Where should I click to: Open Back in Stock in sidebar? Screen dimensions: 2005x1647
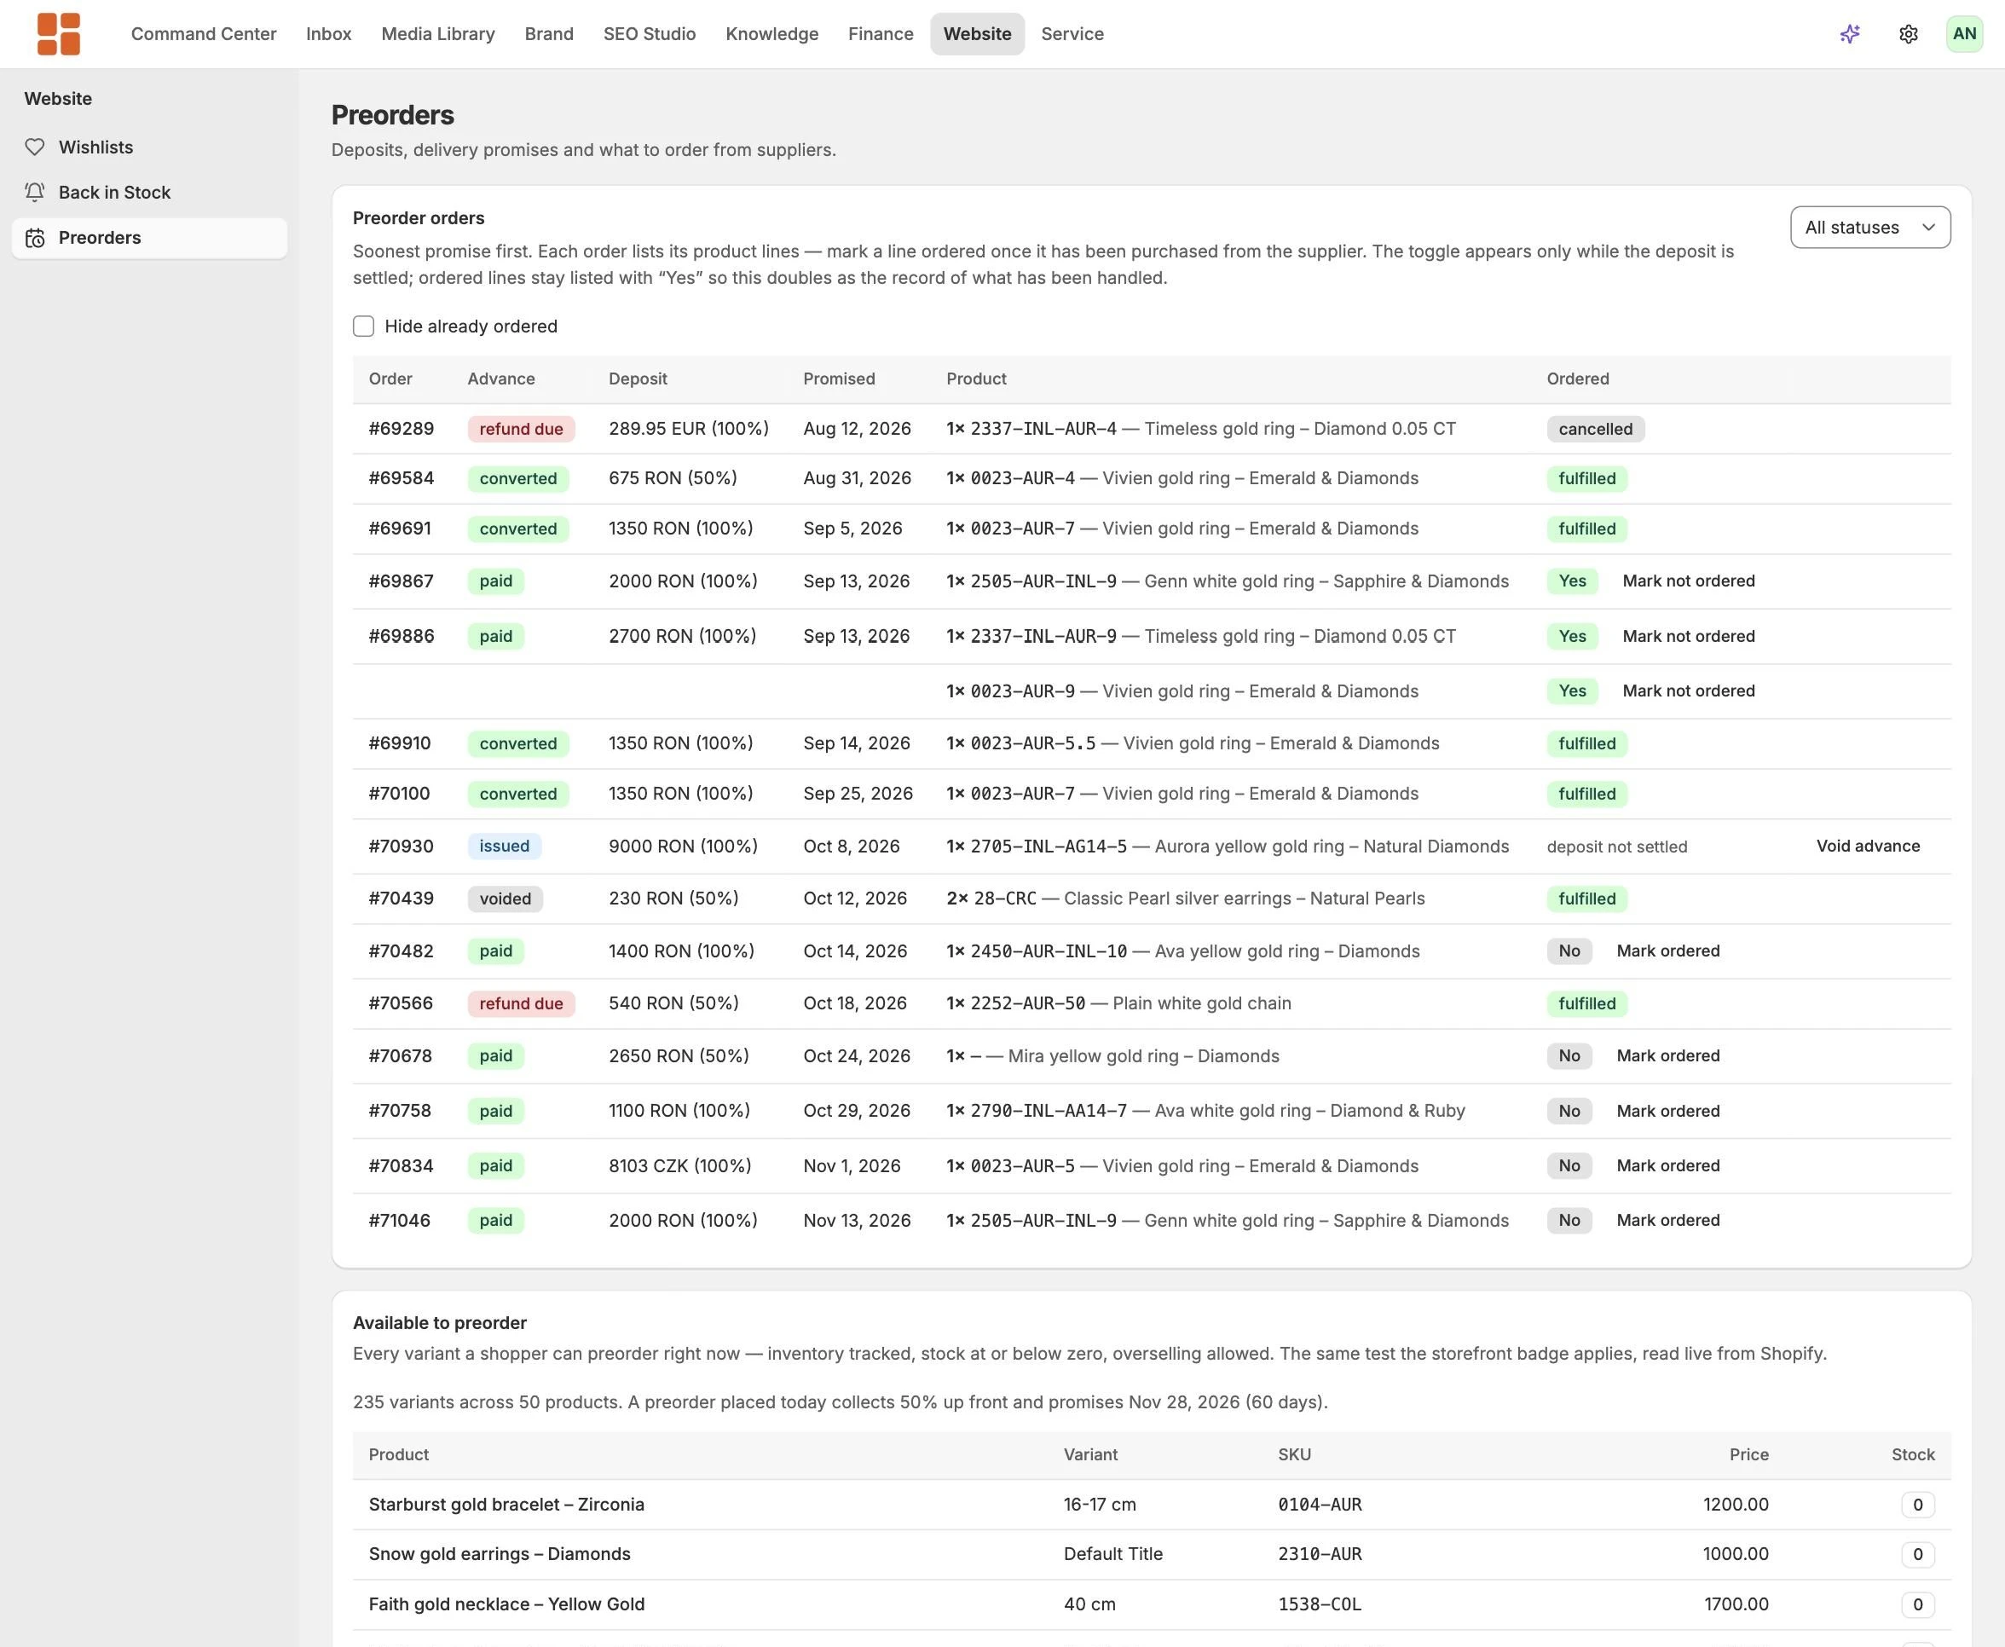(150, 193)
